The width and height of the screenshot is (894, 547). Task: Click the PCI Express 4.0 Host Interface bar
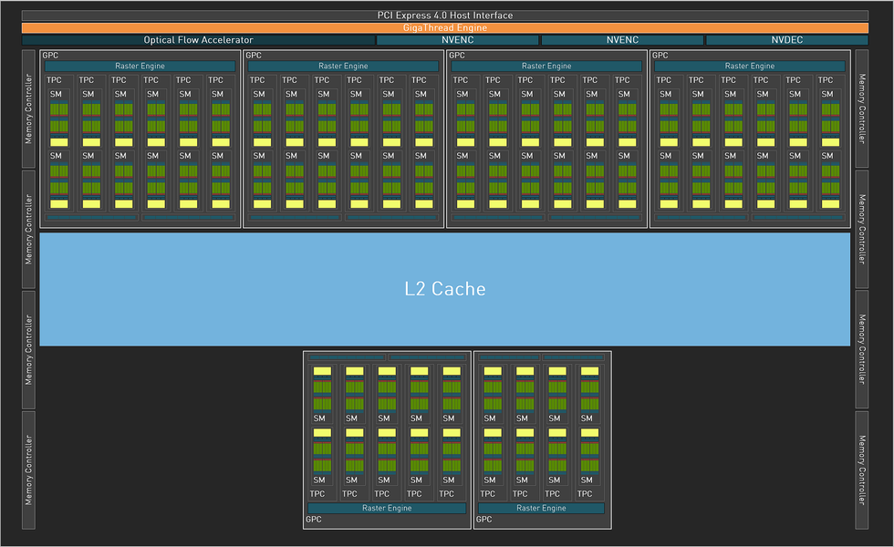pyautogui.click(x=445, y=15)
